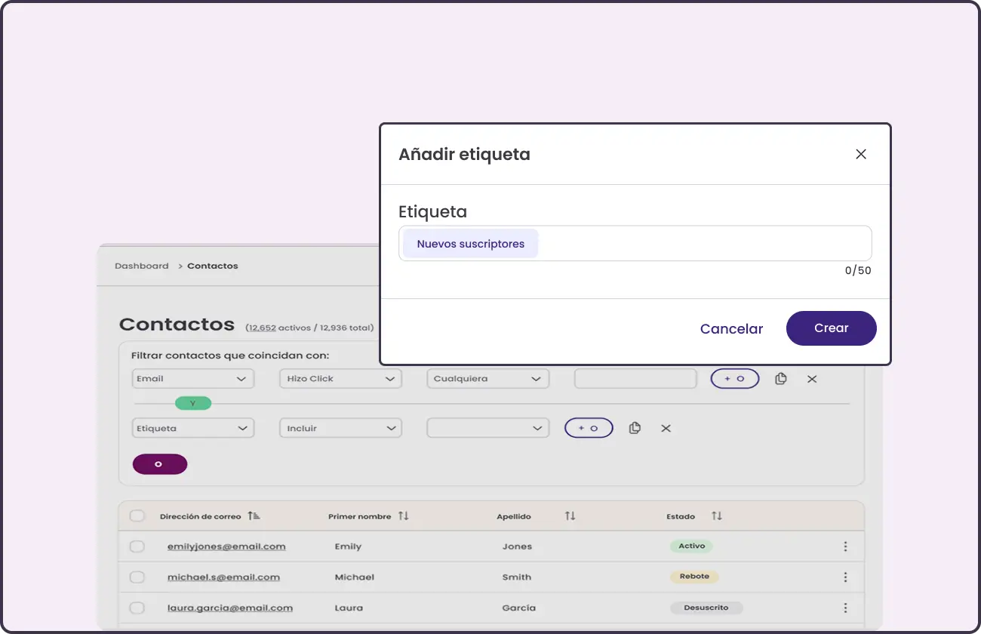Remove the Etiqueta filter row with X

click(x=666, y=428)
